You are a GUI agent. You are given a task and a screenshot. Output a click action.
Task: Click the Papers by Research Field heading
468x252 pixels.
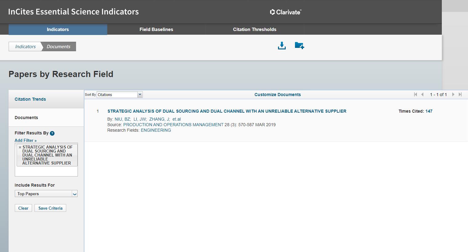(x=61, y=74)
